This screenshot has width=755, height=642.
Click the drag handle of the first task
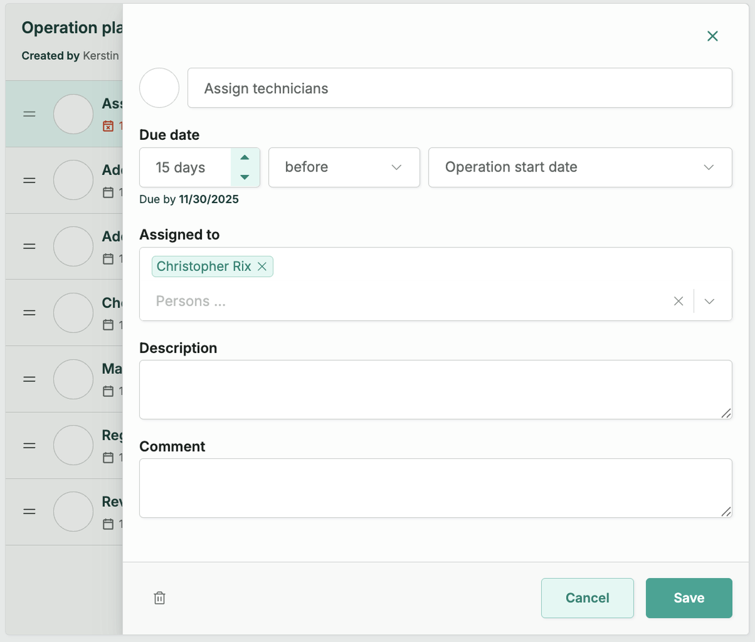(29, 114)
